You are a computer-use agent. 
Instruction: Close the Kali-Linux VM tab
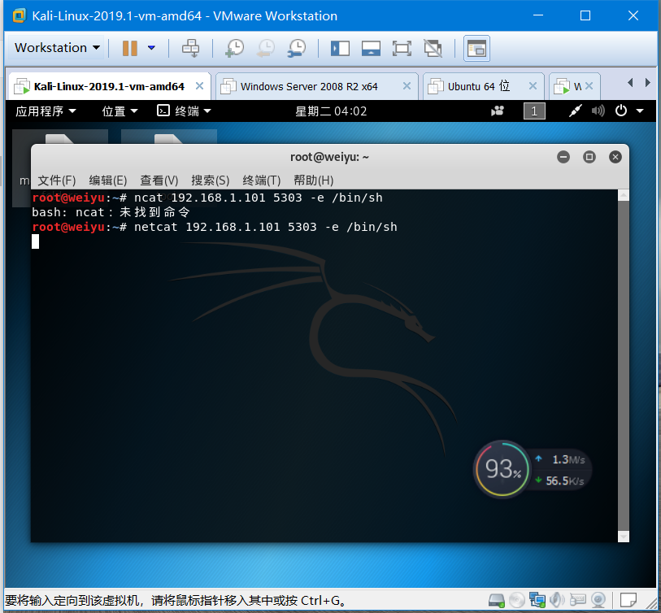pyautogui.click(x=200, y=86)
